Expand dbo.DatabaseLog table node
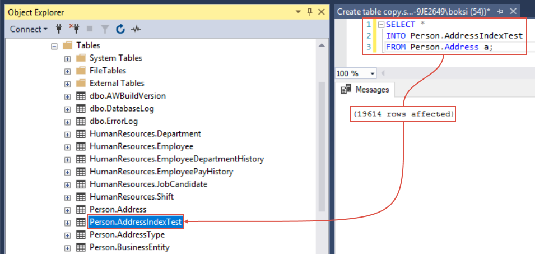This screenshot has height=254, width=535. 68,109
